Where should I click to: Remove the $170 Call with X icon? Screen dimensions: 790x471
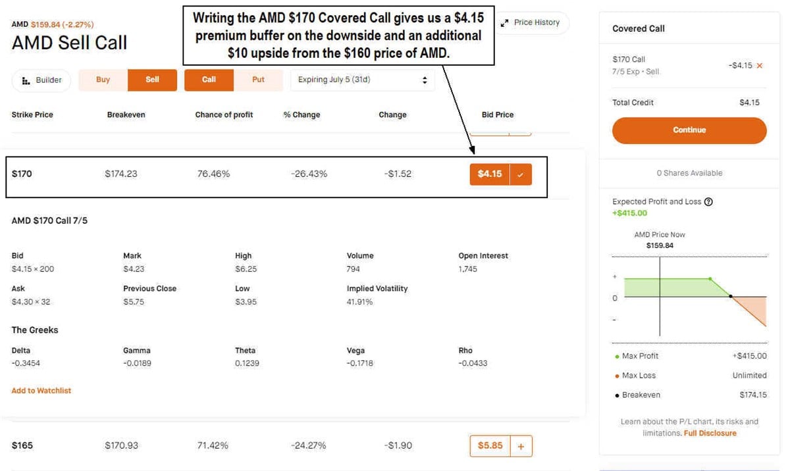760,66
